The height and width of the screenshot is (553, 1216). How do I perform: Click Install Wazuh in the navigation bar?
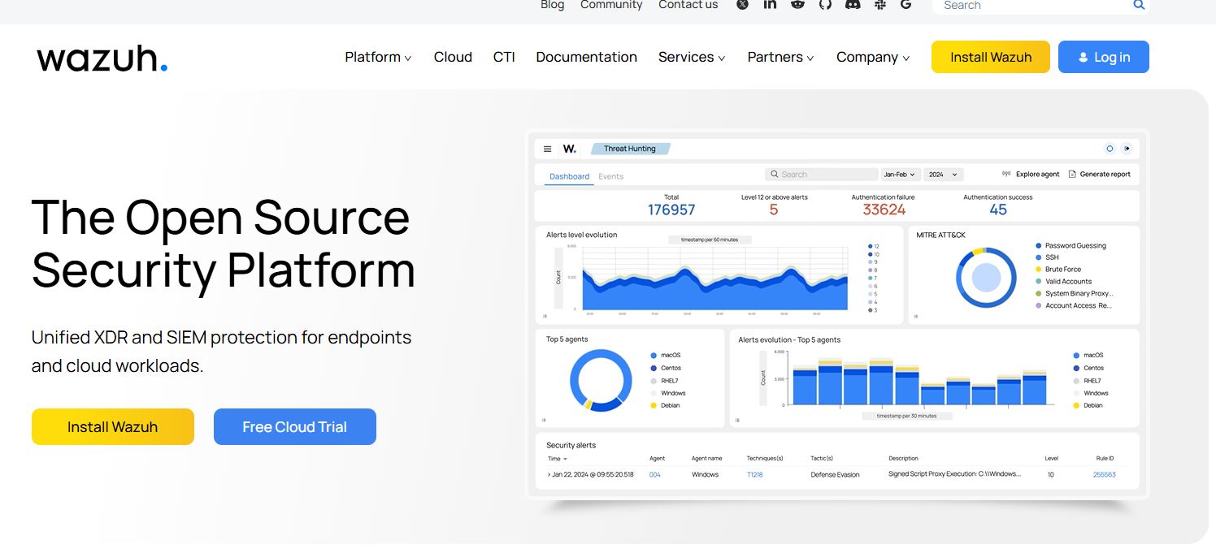coord(991,57)
